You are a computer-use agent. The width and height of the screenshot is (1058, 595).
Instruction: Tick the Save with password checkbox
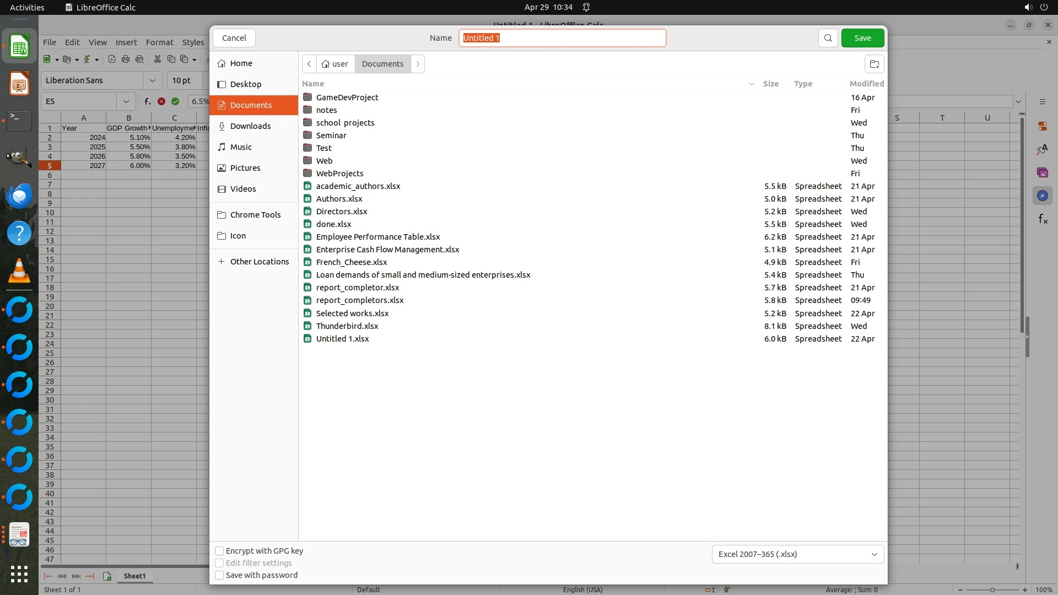(x=219, y=575)
